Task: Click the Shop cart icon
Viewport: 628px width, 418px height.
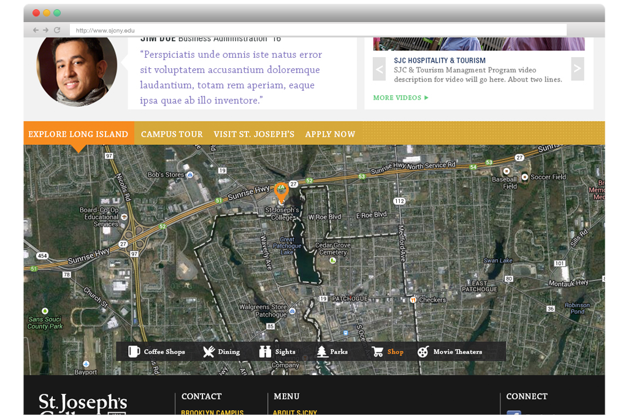Action: click(x=377, y=352)
